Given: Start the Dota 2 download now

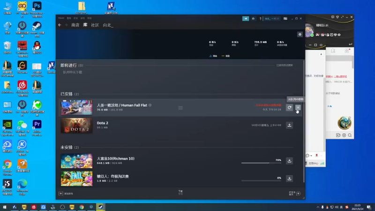Looking at the screenshot, I should click(289, 125).
